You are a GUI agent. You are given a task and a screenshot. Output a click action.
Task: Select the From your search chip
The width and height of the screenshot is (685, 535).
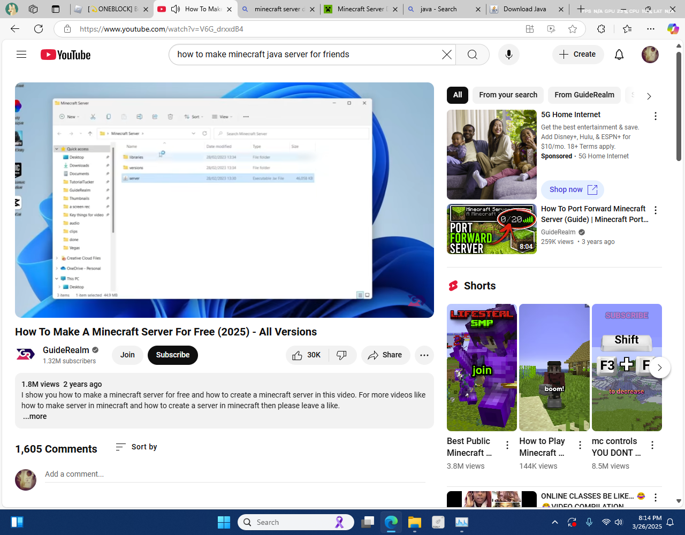pyautogui.click(x=508, y=95)
